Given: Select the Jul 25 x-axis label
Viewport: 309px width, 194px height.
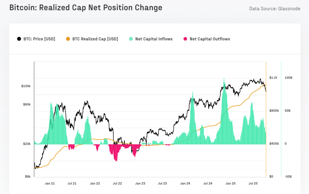Looking at the screenshot, I should point(253,183).
